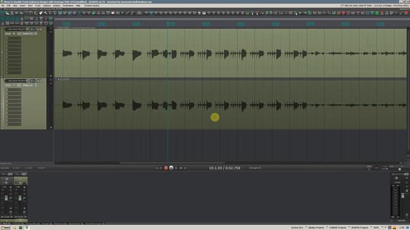
Task: Open the Insert menu
Action: [x=22, y=6]
